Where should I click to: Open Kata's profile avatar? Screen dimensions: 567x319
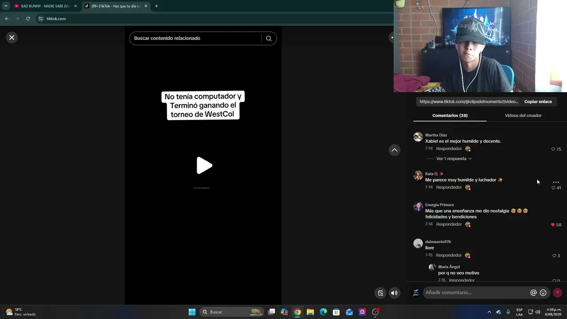418,175
